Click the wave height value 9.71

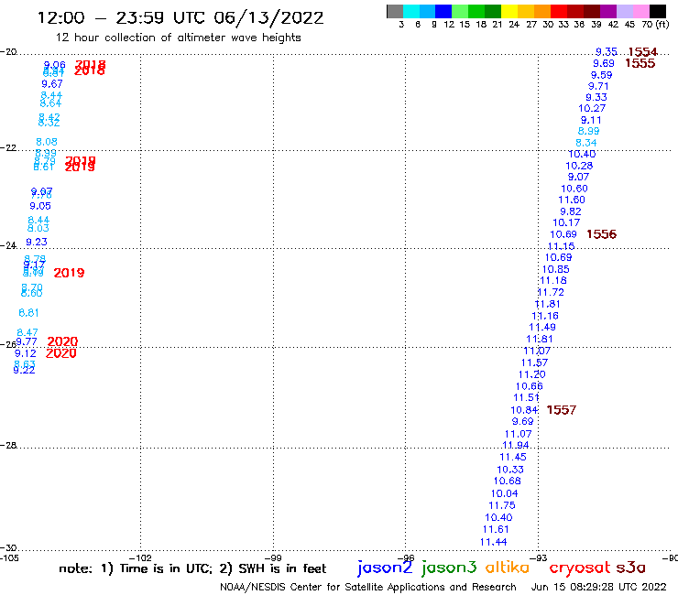[x=598, y=86]
